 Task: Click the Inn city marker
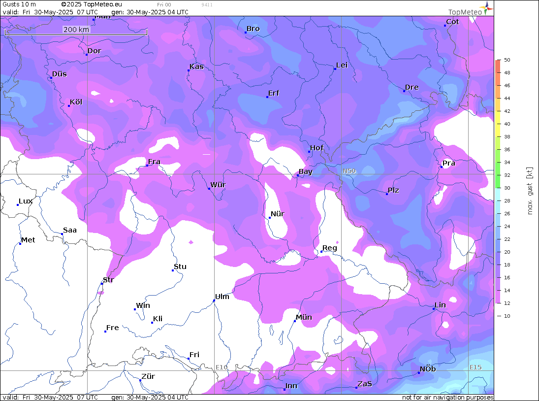coord(285,389)
